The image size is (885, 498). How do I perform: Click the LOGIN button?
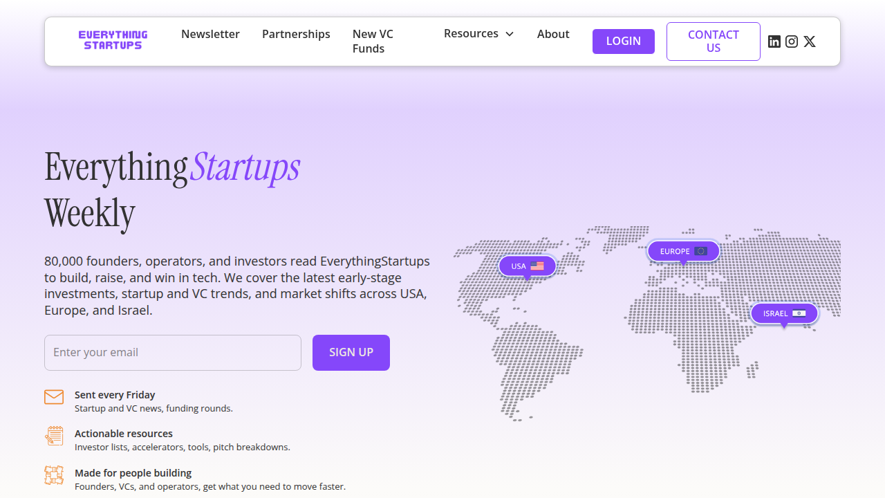(x=624, y=41)
